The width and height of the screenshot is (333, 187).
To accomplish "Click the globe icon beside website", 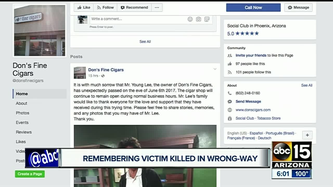I will coord(230,110).
